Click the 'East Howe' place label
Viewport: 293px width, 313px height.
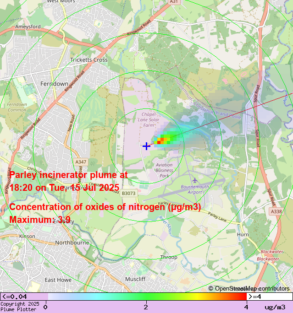pos(58,280)
